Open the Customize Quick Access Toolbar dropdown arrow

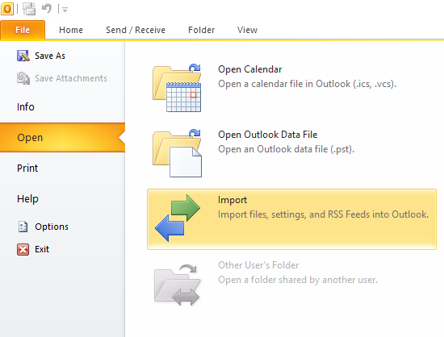(65, 10)
